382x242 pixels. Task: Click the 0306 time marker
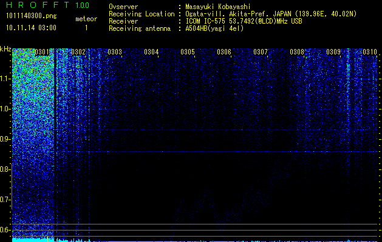pyautogui.click(x=224, y=51)
